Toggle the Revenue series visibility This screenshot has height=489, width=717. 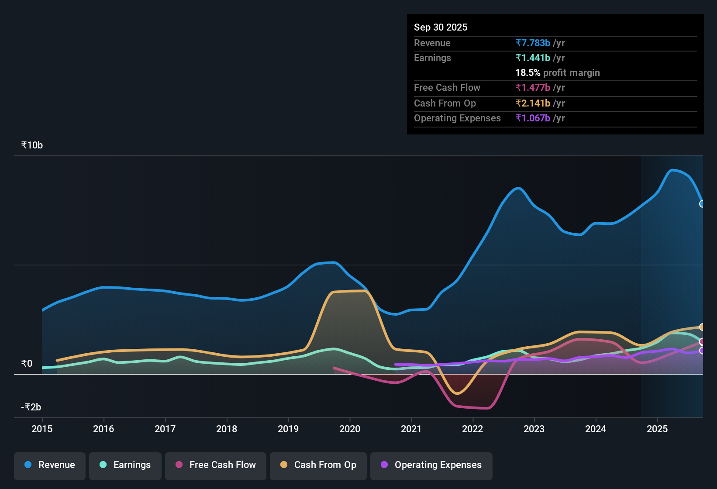pos(49,465)
